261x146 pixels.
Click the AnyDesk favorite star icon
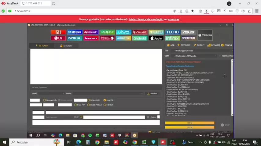pos(192,11)
